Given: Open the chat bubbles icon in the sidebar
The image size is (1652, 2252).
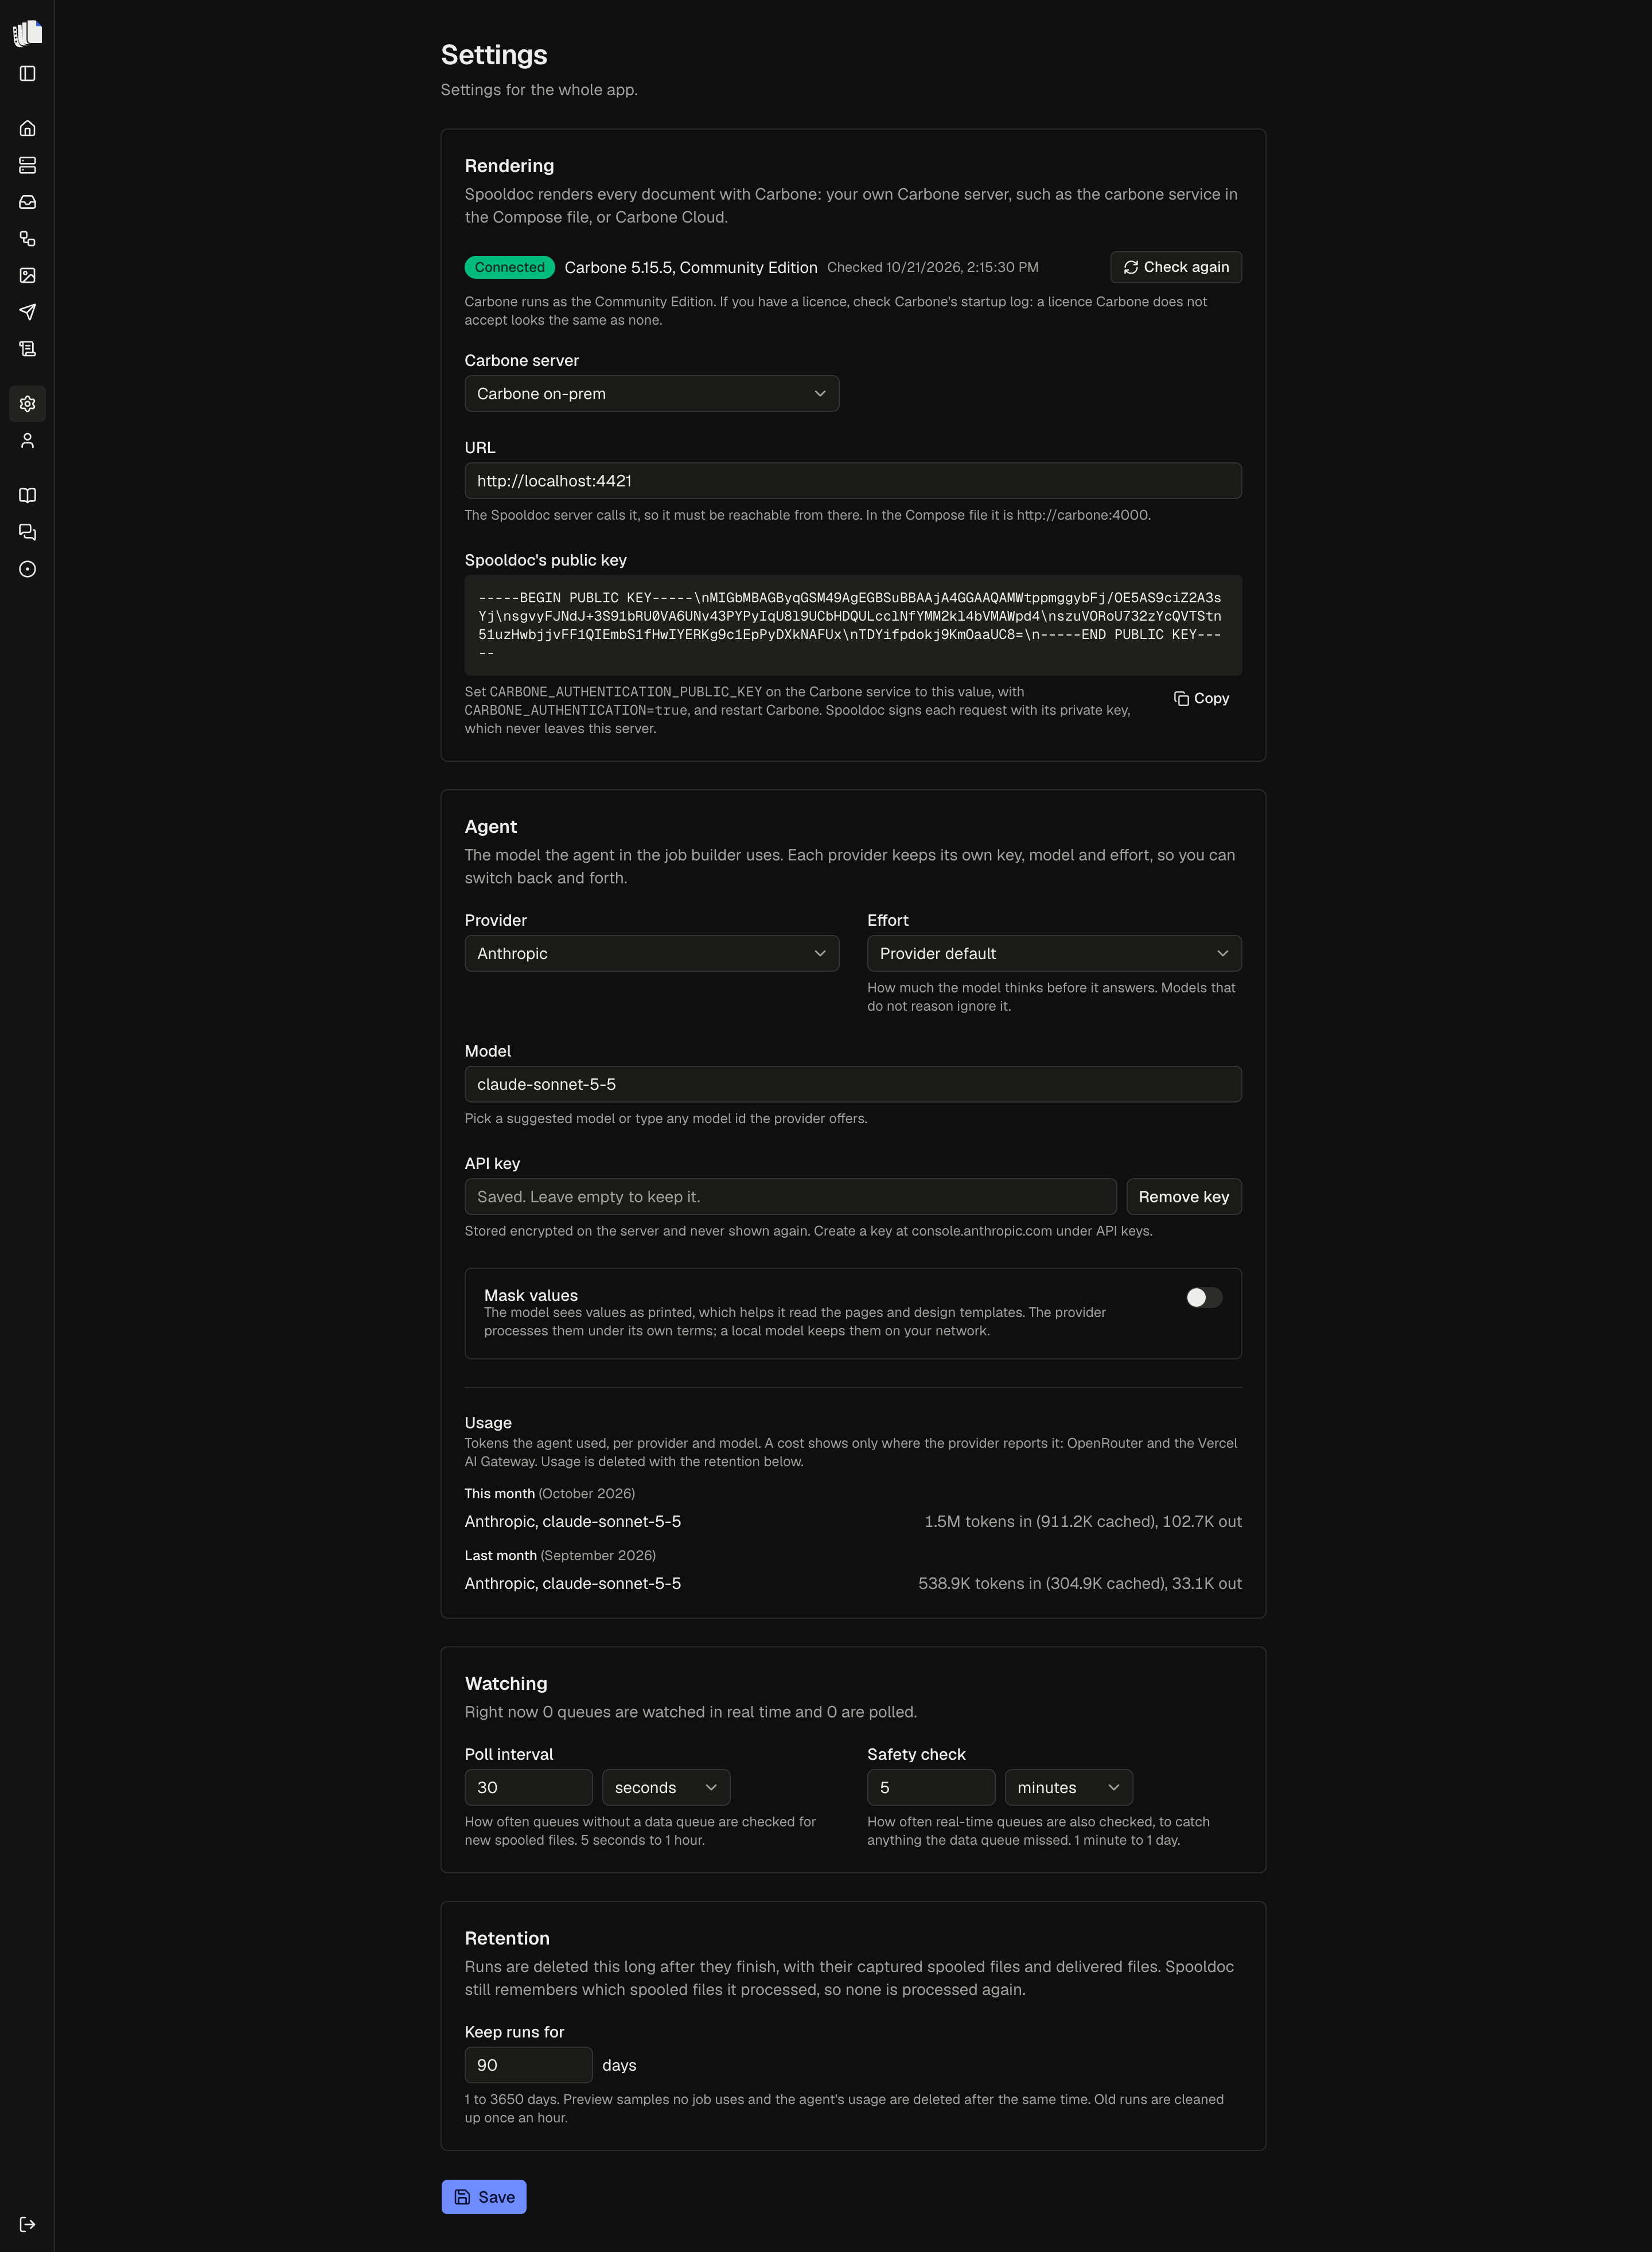Looking at the screenshot, I should pos(27,532).
